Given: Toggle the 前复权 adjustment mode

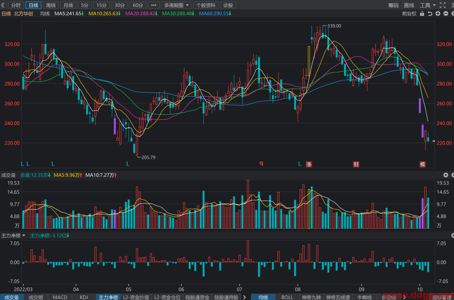Looking at the screenshot, I should [409, 14].
